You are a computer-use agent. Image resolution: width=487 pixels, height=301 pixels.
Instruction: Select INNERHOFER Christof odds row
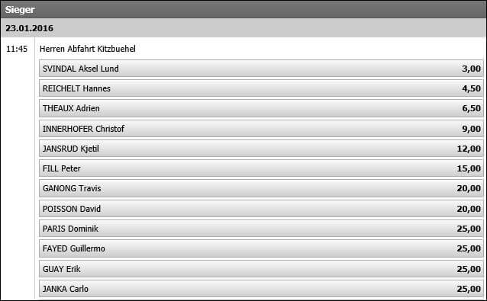[261, 128]
